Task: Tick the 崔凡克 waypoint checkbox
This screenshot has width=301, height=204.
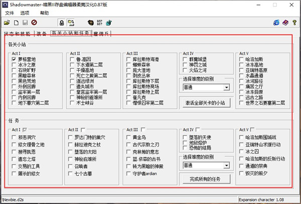Action: click(128, 97)
